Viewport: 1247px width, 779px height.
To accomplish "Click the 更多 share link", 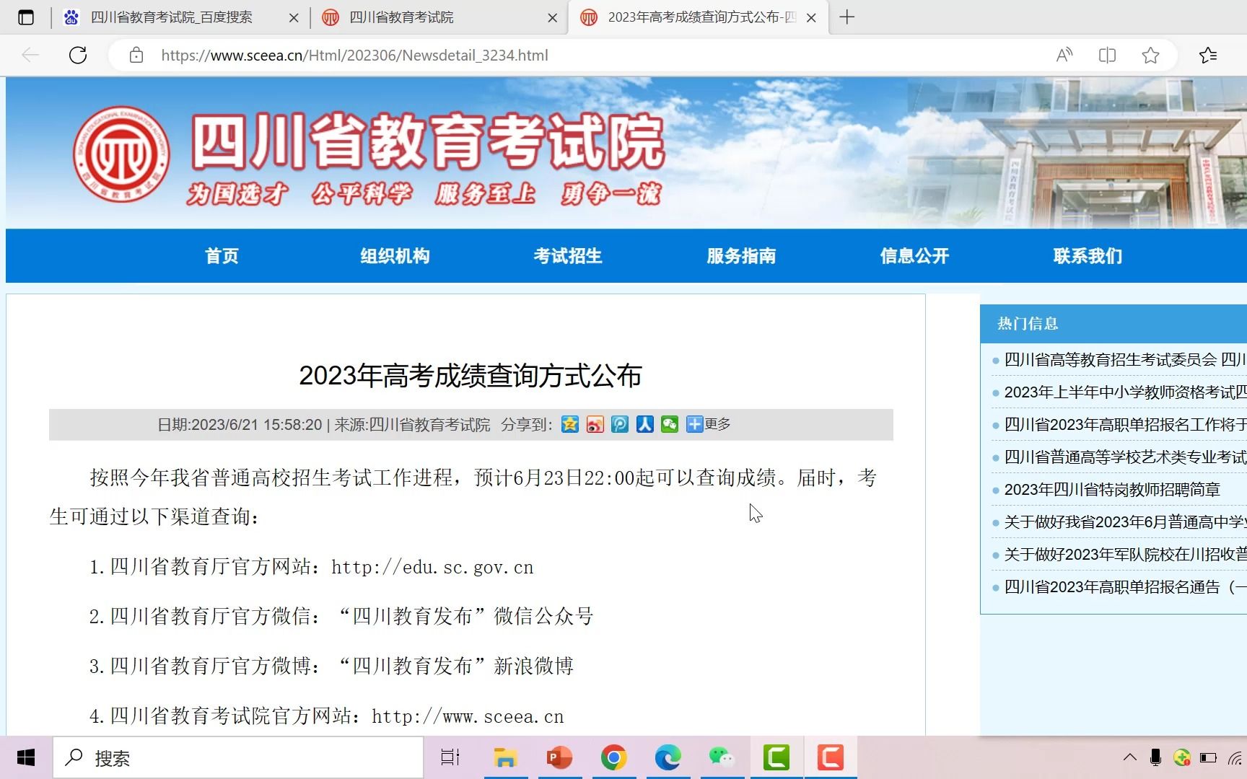I will coord(717,424).
